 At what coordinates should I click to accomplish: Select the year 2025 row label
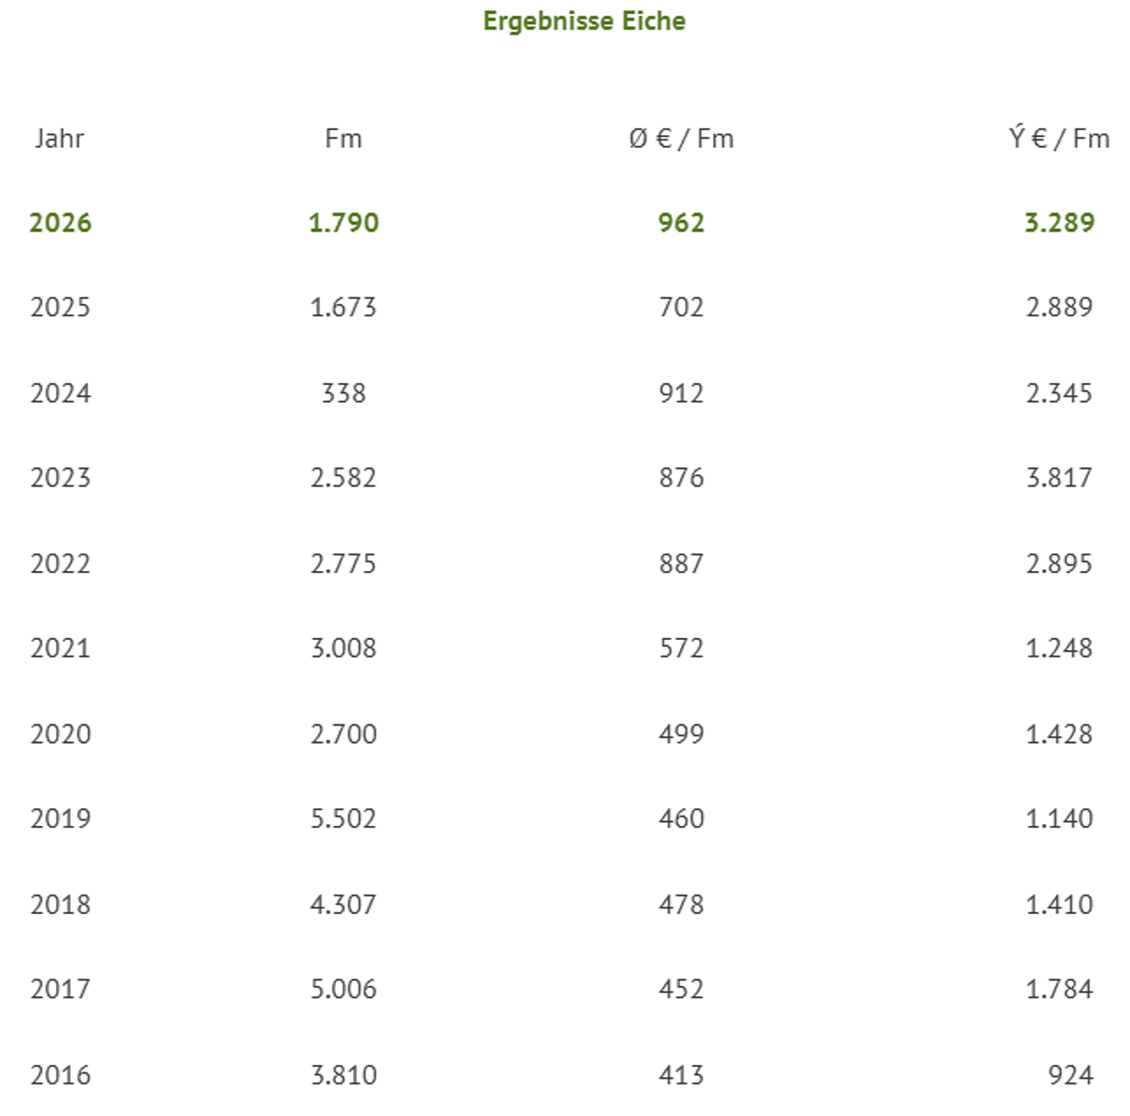point(60,308)
